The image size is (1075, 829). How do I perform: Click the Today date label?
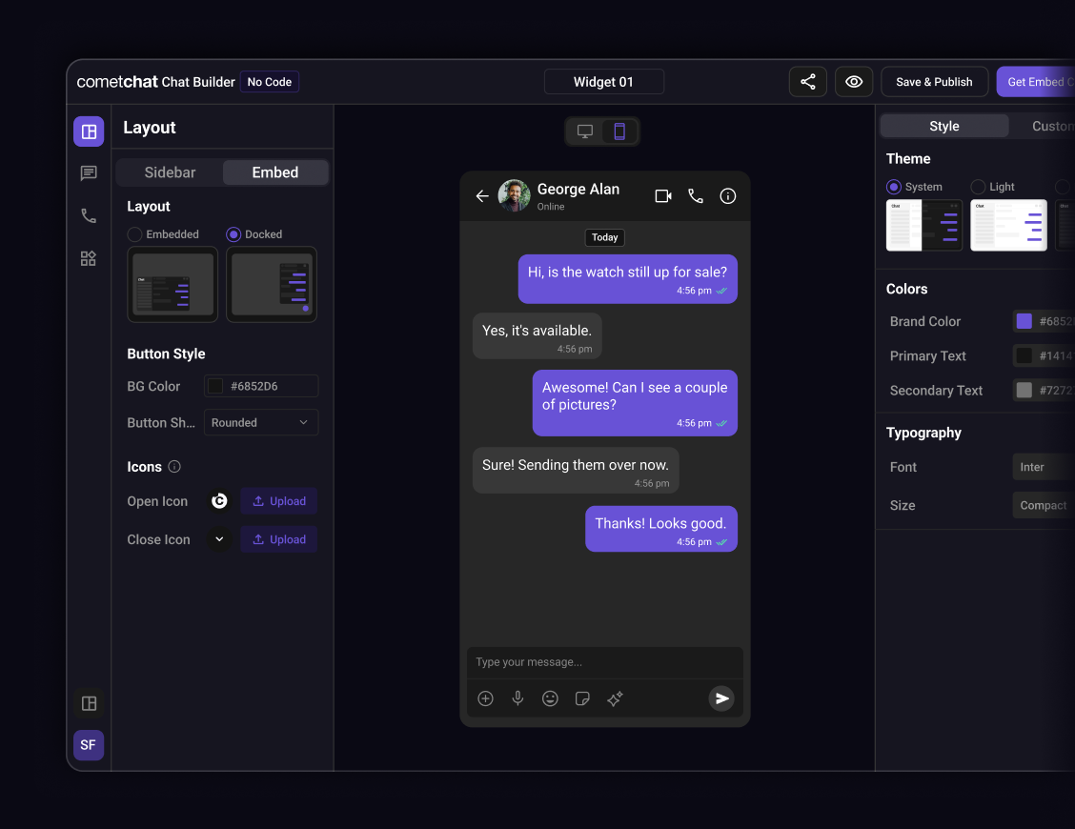604,237
